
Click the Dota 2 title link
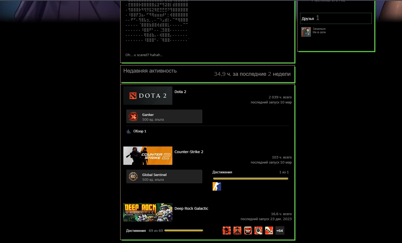click(180, 92)
